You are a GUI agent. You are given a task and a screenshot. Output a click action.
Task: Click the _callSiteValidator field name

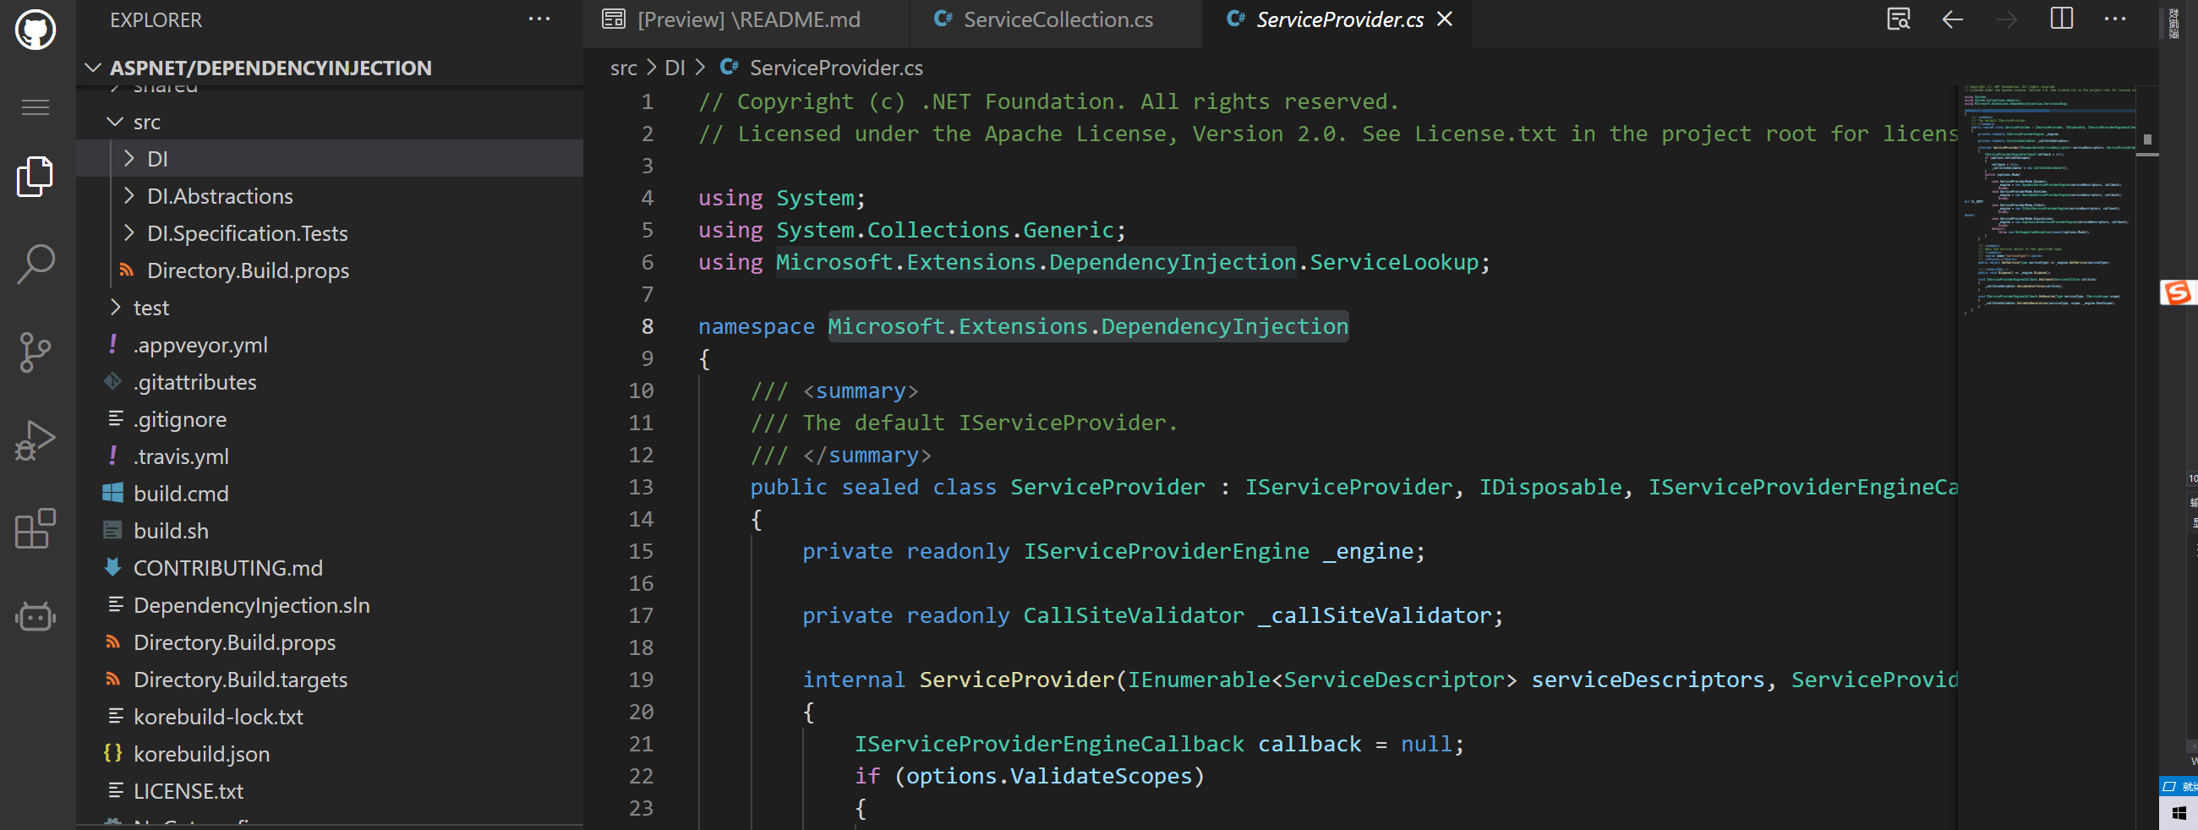pyautogui.click(x=1375, y=615)
